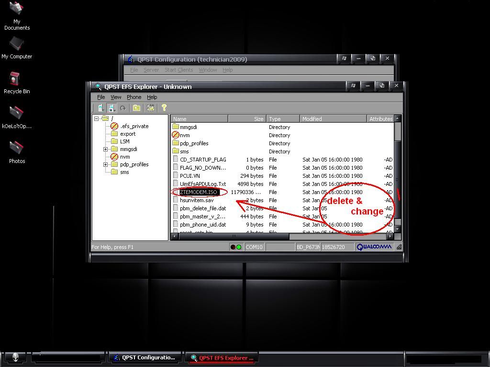The image size is (490, 367).
Task: Sort by the Modified column header
Action: pos(333,119)
